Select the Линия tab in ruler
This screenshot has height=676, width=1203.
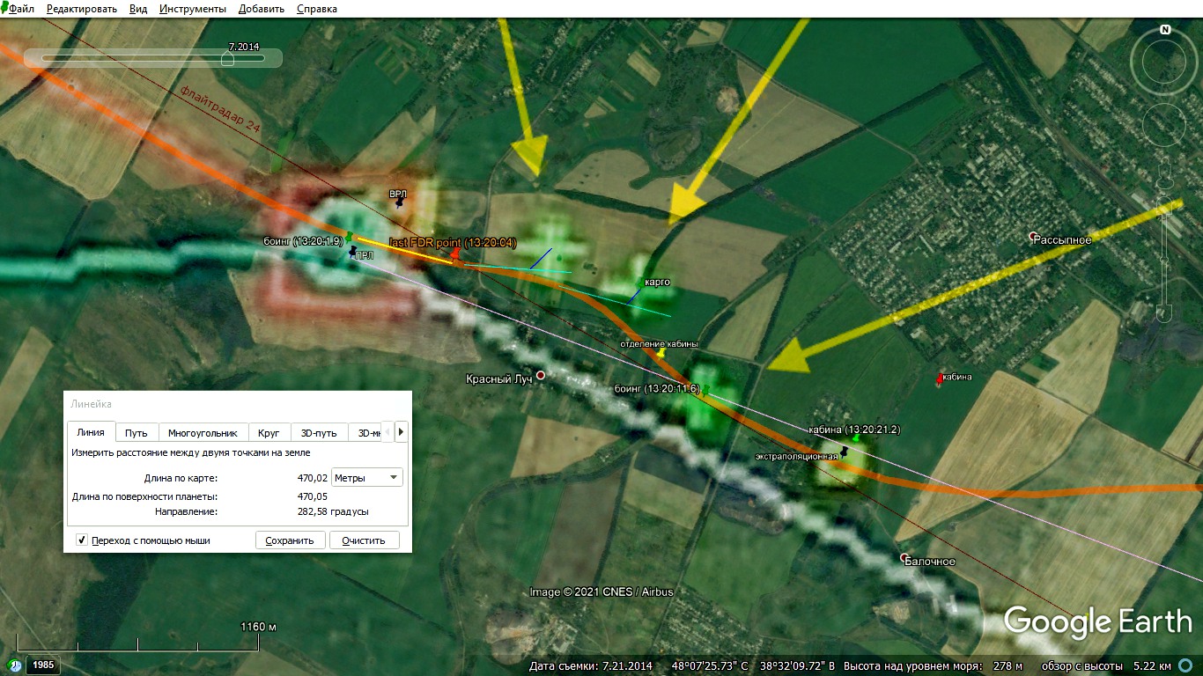click(x=92, y=432)
